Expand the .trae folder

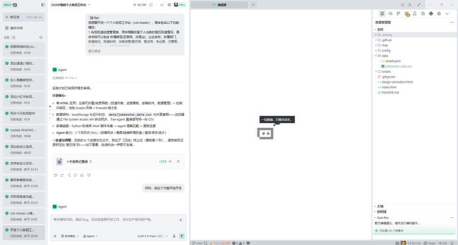click(414, 46)
